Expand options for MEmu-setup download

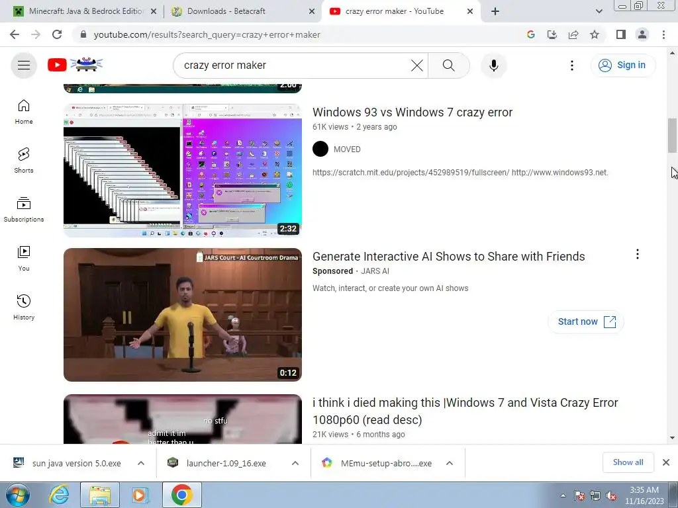(450, 463)
